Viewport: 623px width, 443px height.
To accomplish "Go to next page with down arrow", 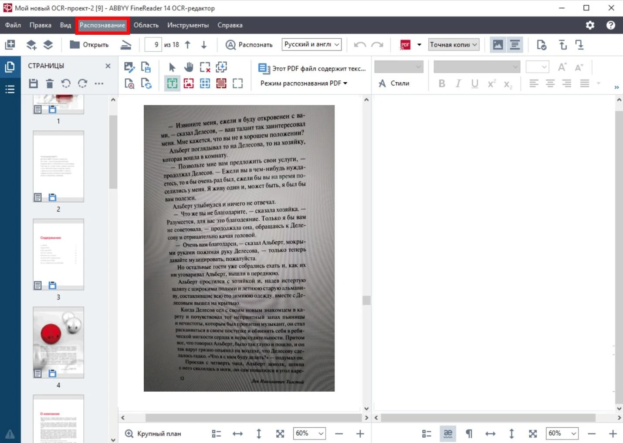I will pos(203,44).
